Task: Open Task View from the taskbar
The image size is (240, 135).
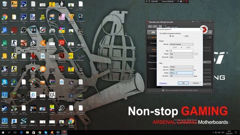Action: 15,132
